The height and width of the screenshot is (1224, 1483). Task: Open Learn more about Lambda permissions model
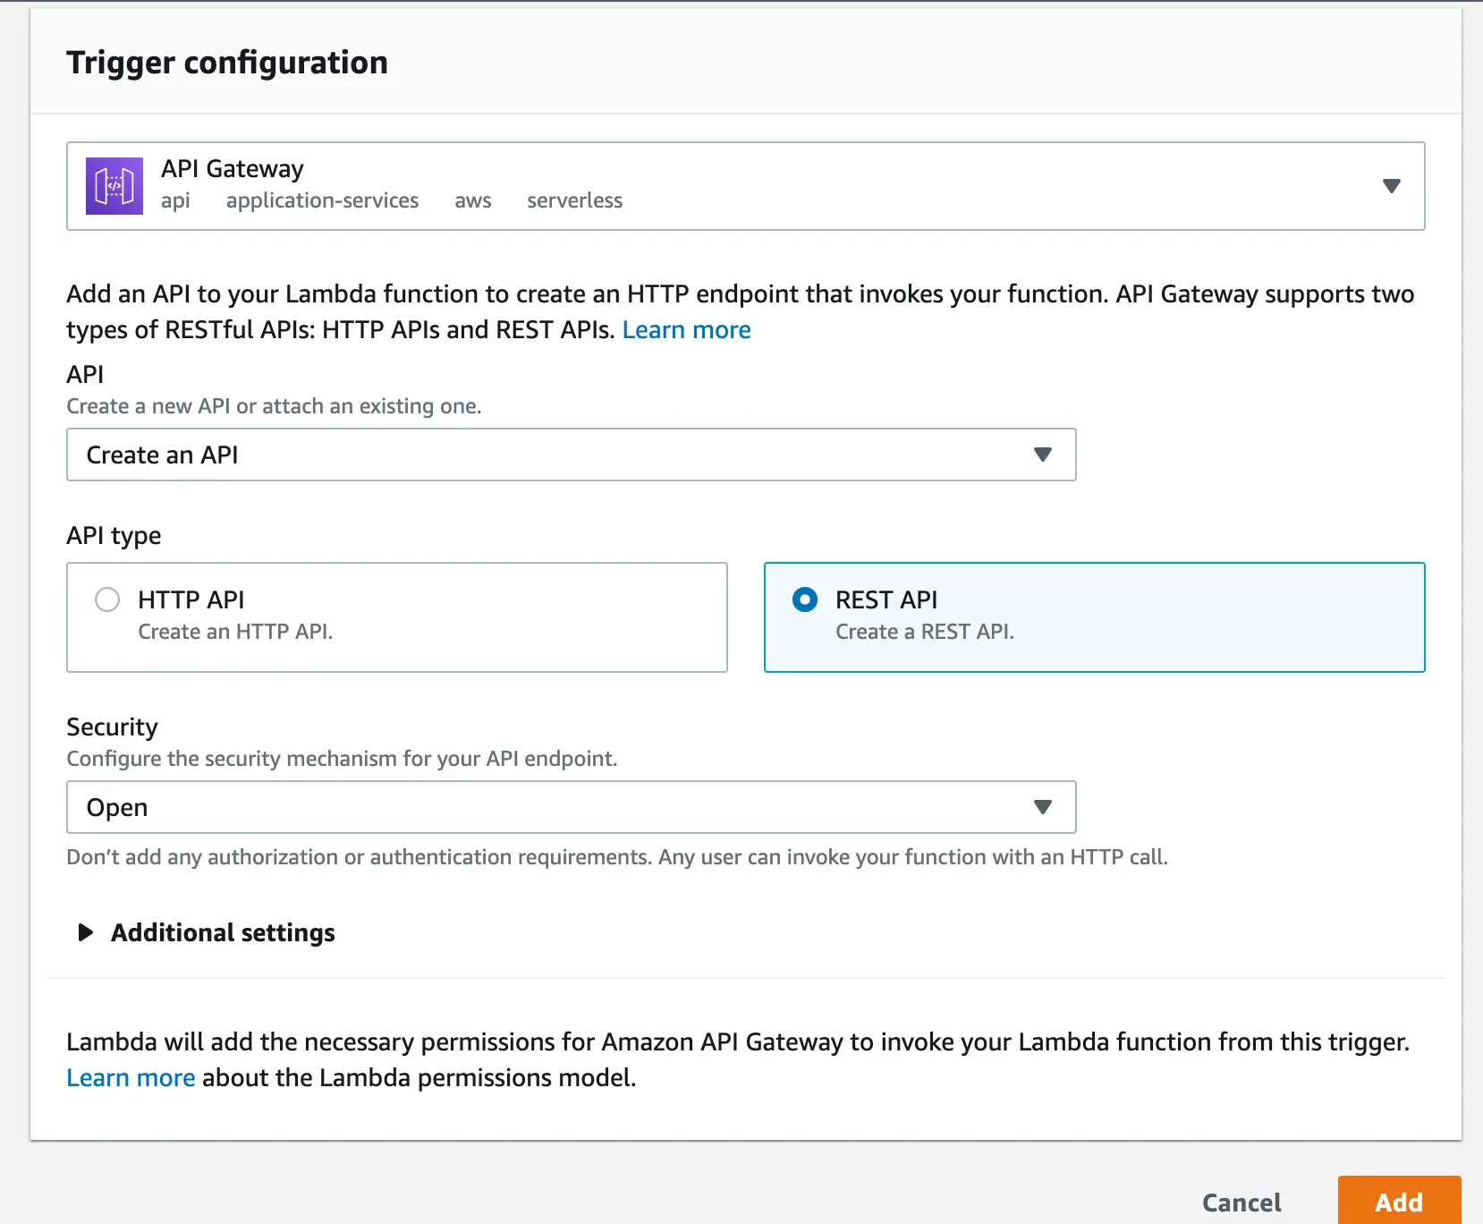131,1077
